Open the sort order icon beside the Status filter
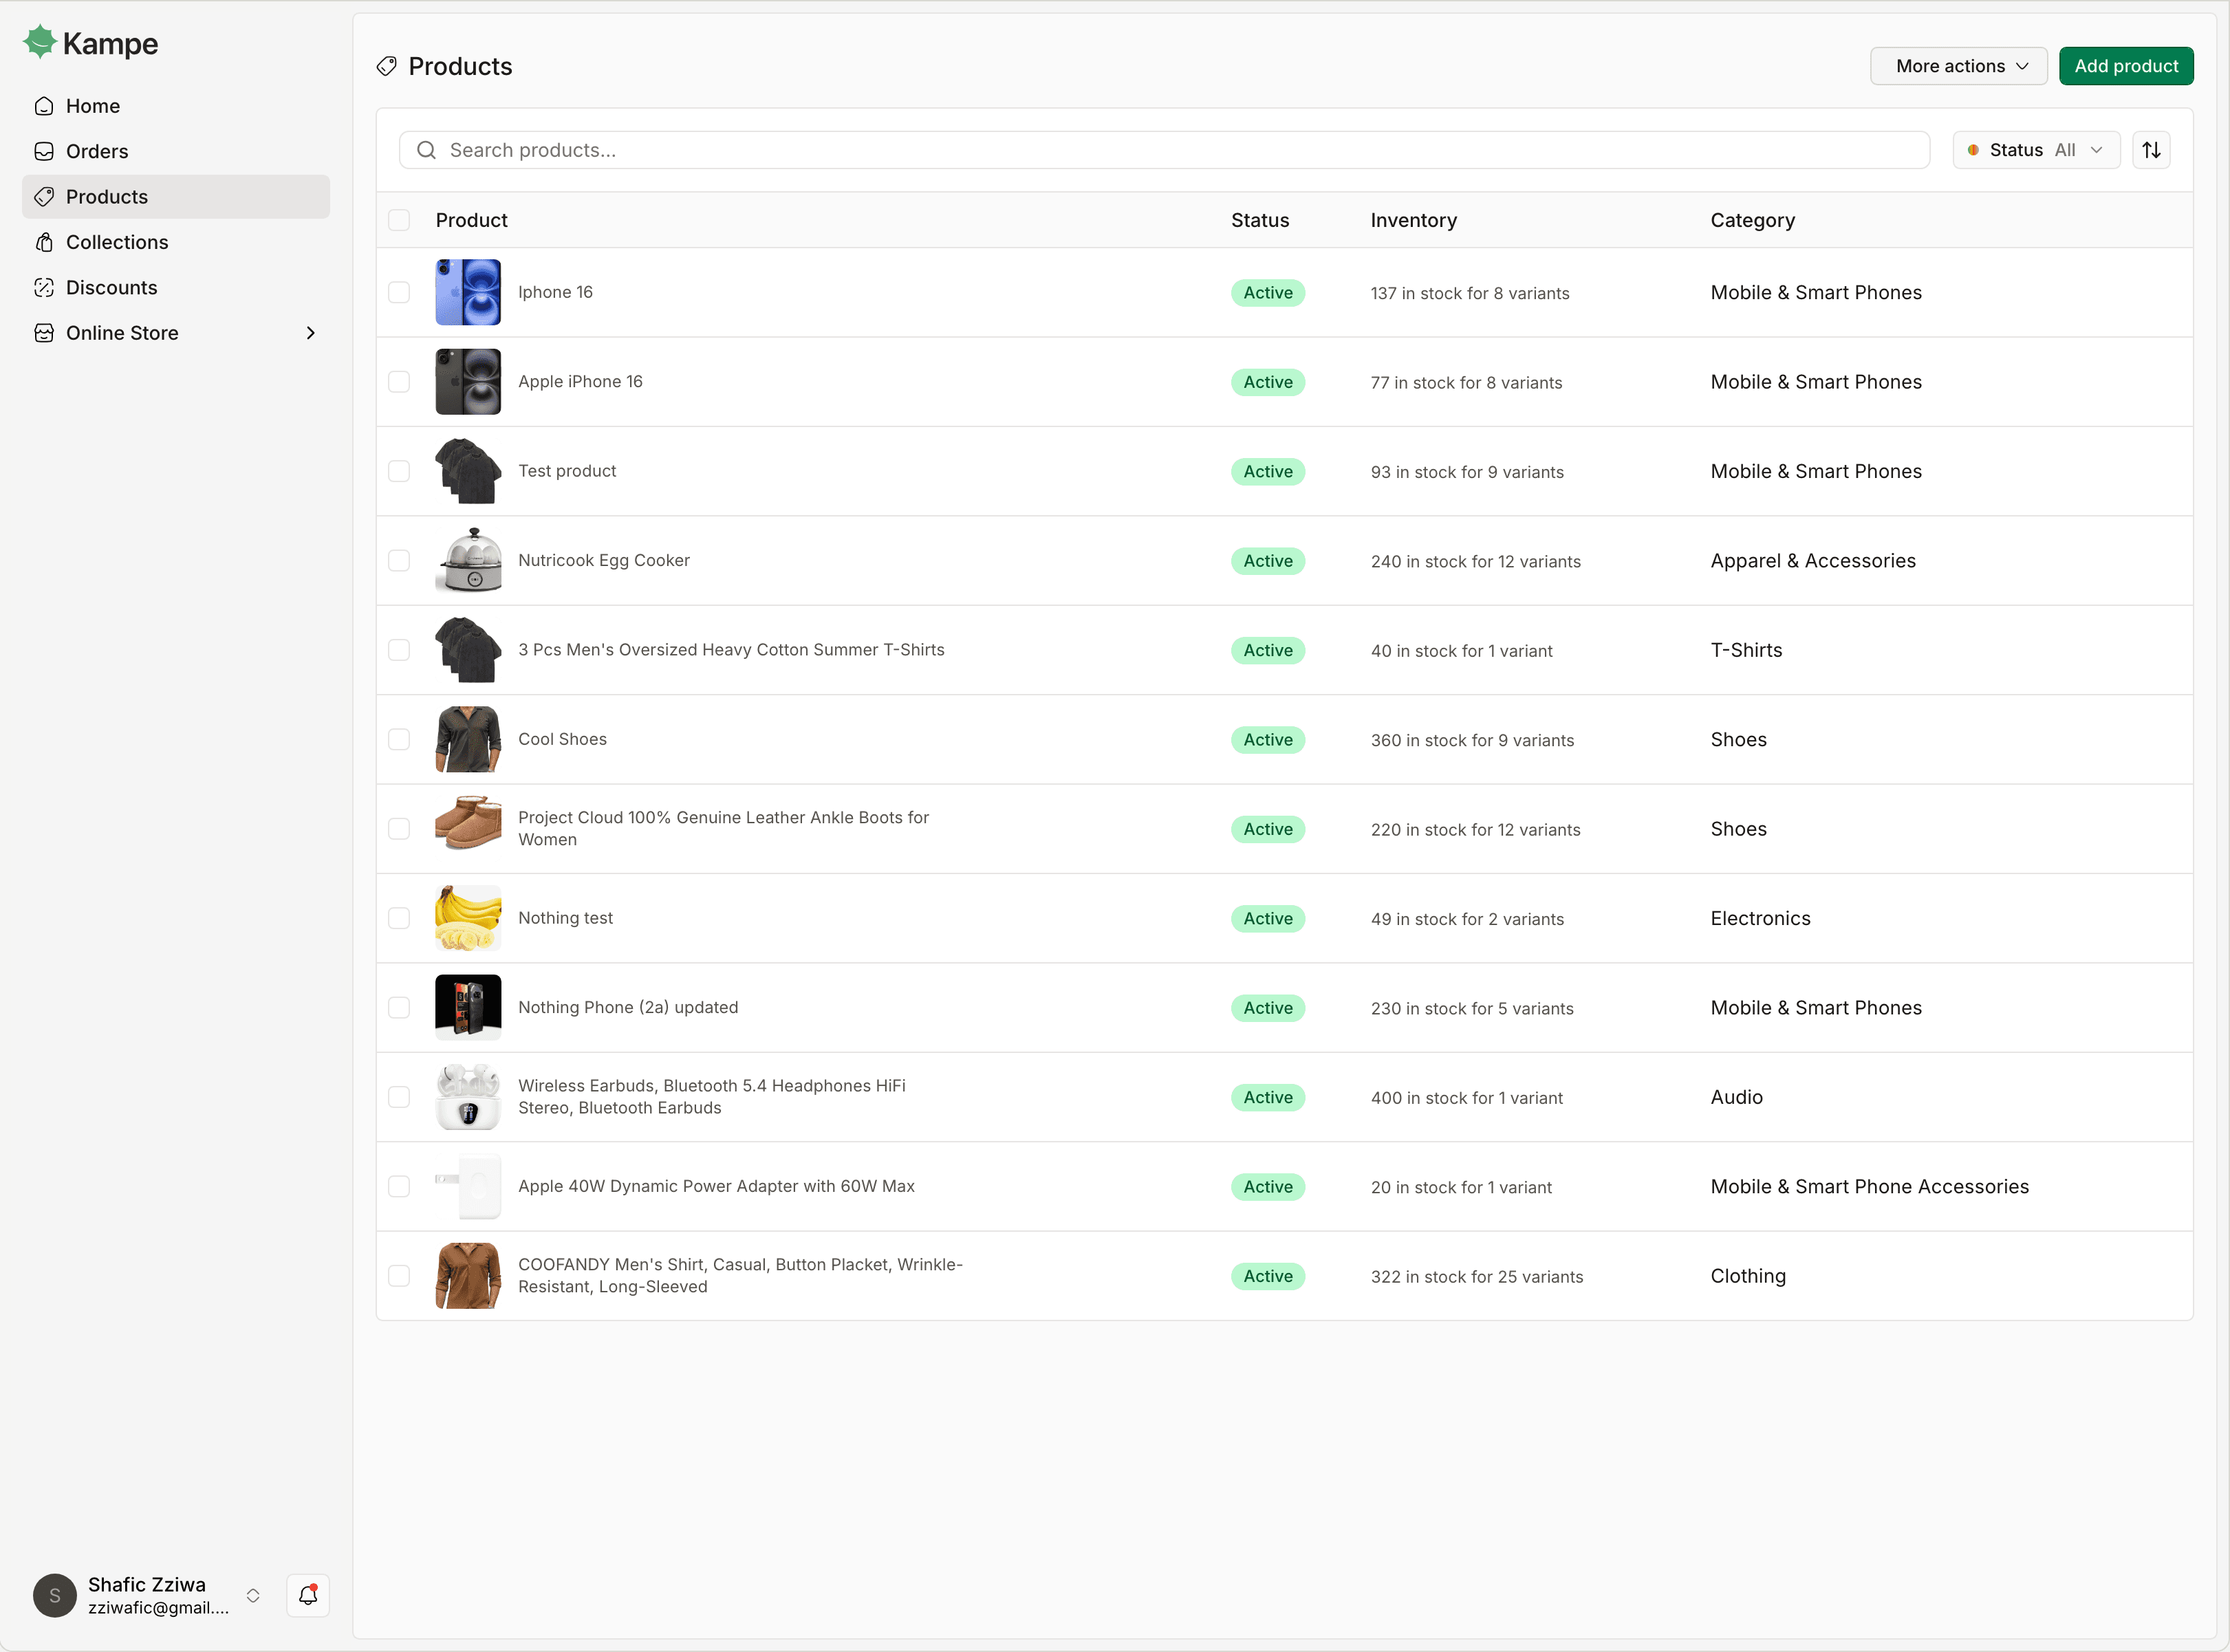 2152,149
